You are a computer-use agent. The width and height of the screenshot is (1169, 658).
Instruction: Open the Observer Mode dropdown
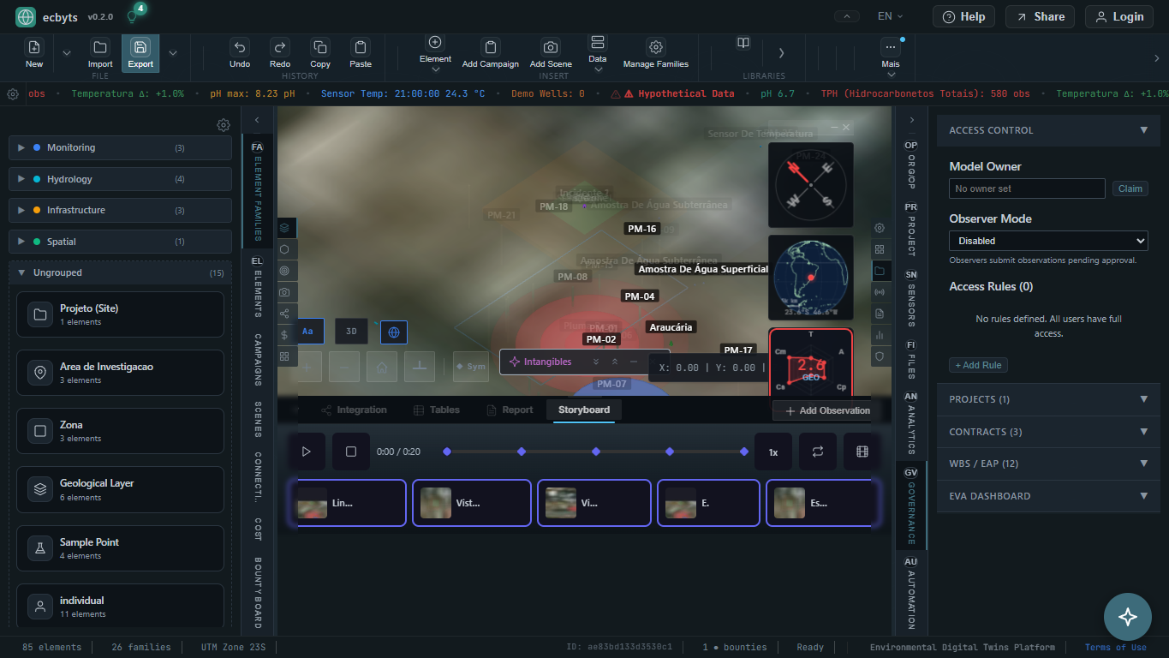point(1048,241)
